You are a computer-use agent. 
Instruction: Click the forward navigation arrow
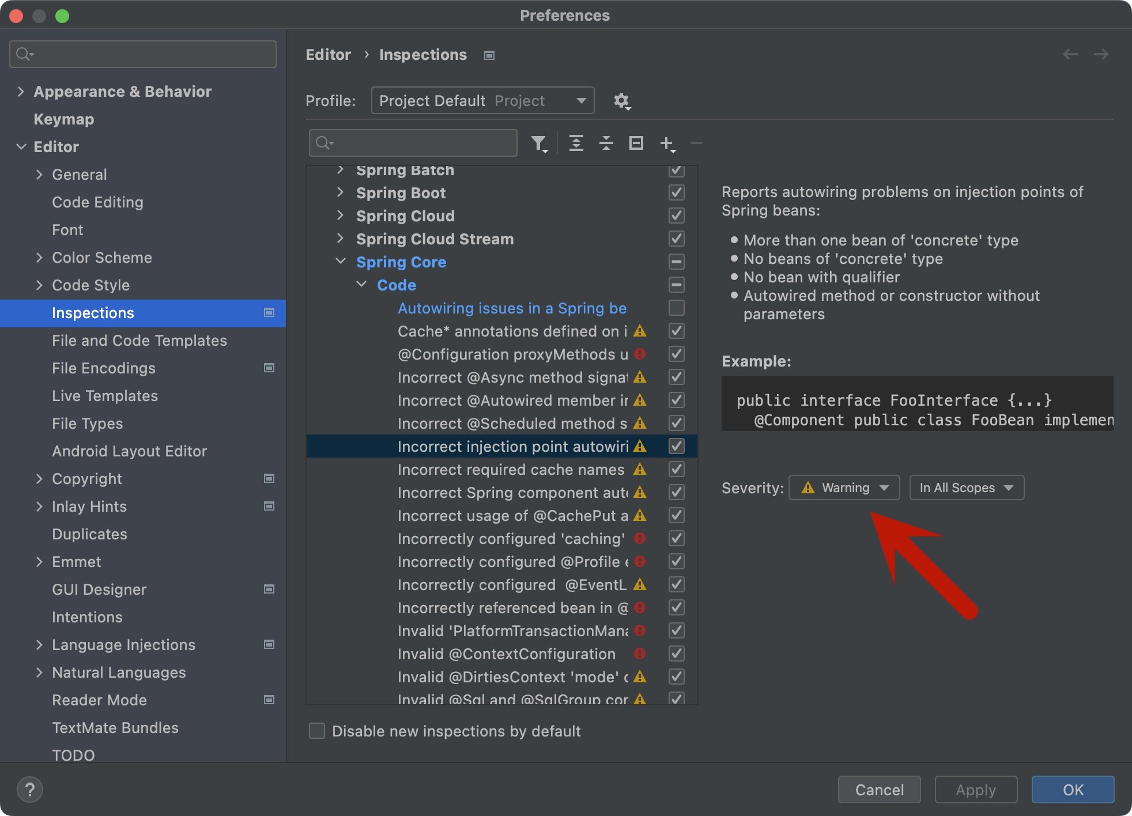[1101, 54]
